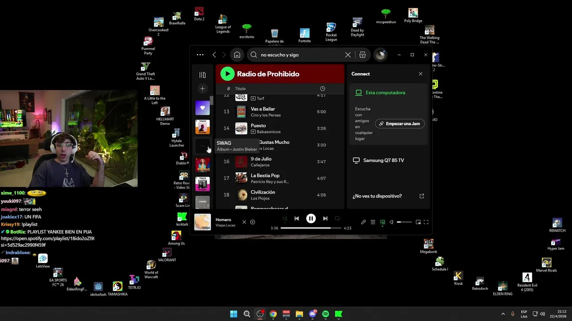Select the track La Bestia Pop

coord(265,176)
